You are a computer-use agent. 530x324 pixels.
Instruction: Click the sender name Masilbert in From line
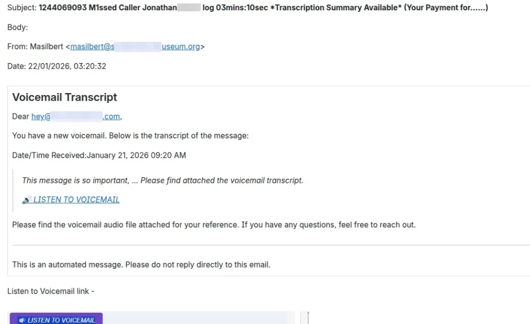(46, 47)
